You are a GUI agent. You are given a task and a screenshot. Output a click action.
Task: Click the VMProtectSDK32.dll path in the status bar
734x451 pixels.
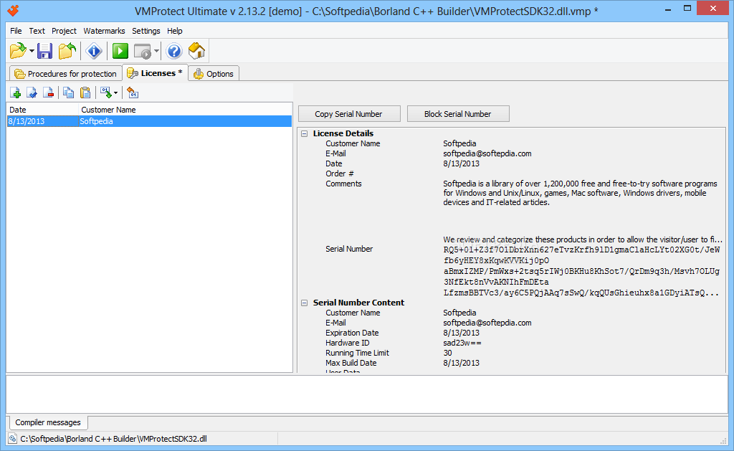[114, 439]
